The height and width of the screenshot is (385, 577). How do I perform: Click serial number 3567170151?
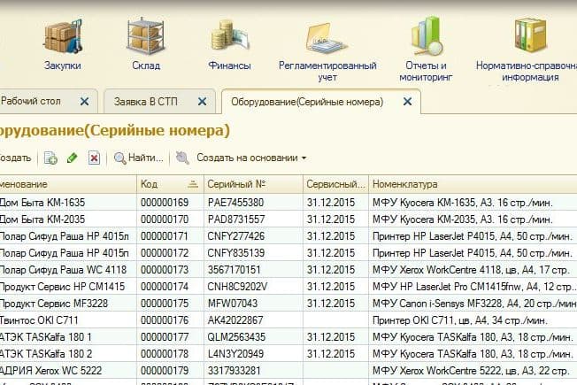[234, 270]
